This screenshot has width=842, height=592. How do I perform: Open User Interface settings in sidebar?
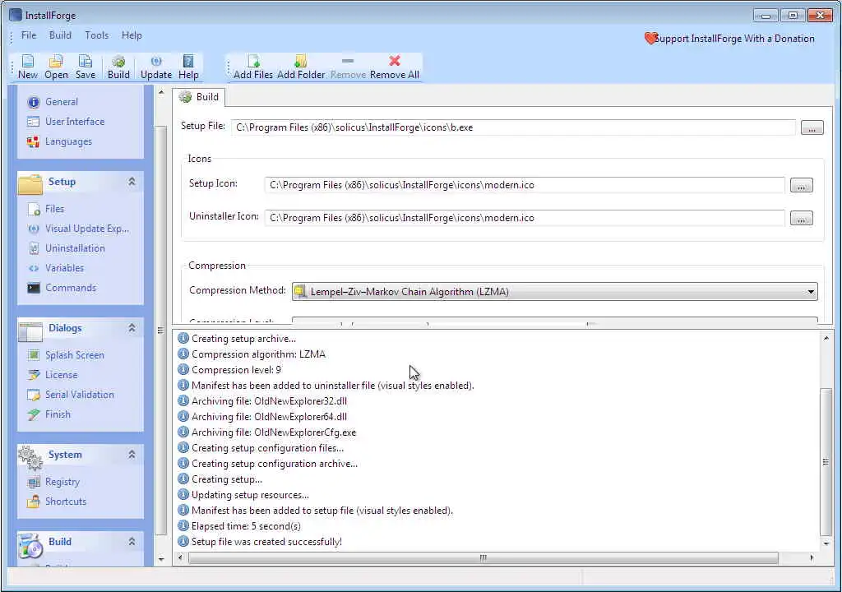66,122
